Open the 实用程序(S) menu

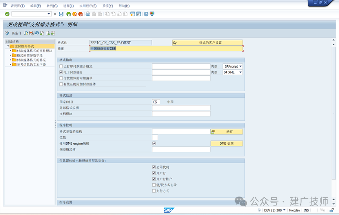pos(88,6)
